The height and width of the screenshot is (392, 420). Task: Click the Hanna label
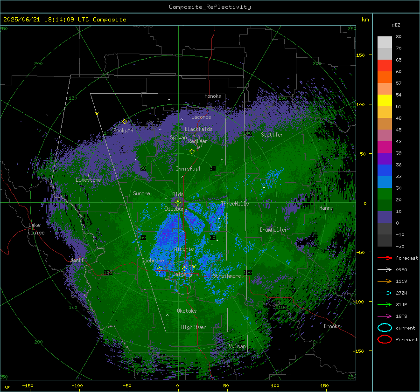[326, 208]
